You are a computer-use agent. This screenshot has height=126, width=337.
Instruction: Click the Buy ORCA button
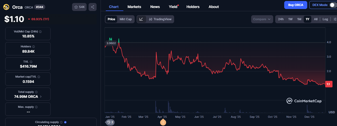296,5
